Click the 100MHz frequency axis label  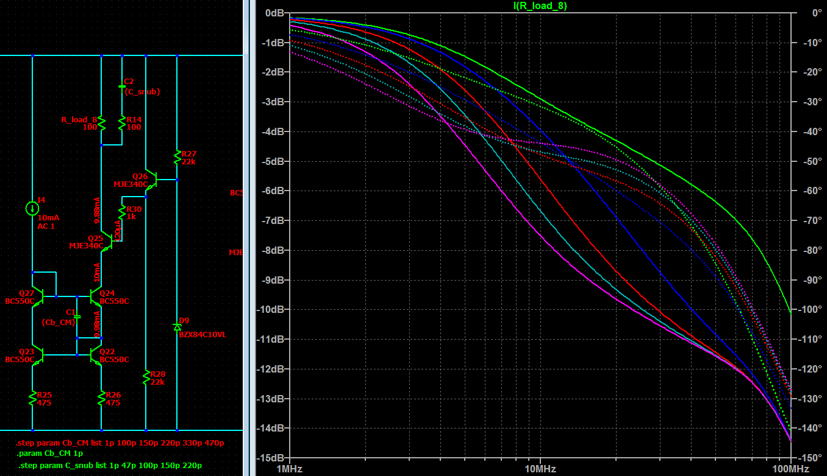791,469
